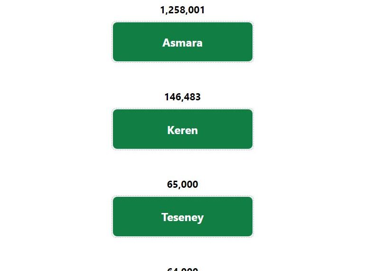Viewport: 365px width, 271px height.
Task: Select the topmost green city card
Action: (x=182, y=42)
